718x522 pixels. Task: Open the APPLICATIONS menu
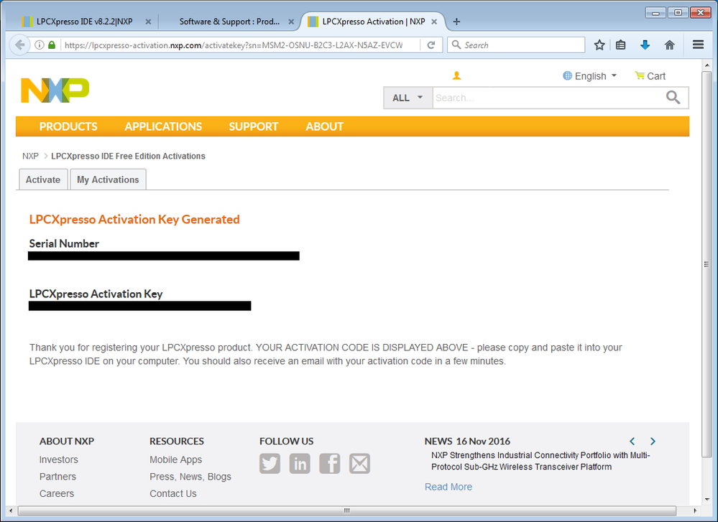point(163,126)
